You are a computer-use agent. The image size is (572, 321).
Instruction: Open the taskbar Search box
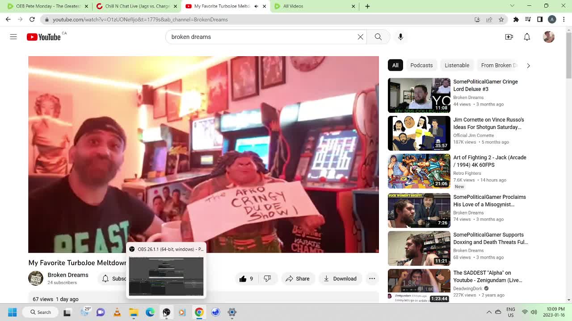pos(40,312)
